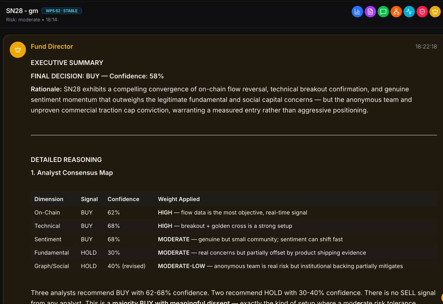
Task: Click HIGH weight text in Technical row
Action: [165, 226]
